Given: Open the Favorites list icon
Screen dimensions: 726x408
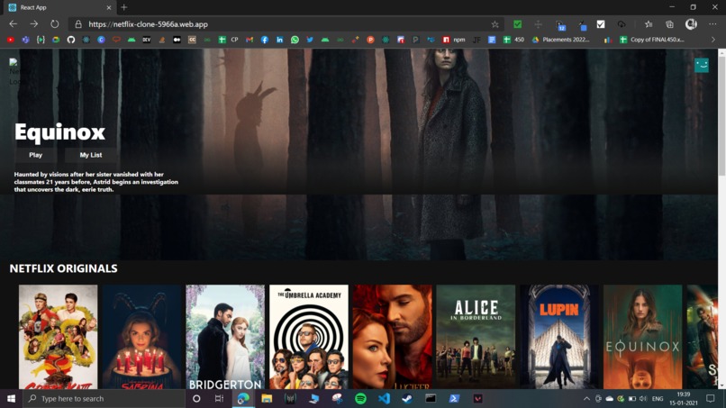Looking at the screenshot, I should coord(649,24).
